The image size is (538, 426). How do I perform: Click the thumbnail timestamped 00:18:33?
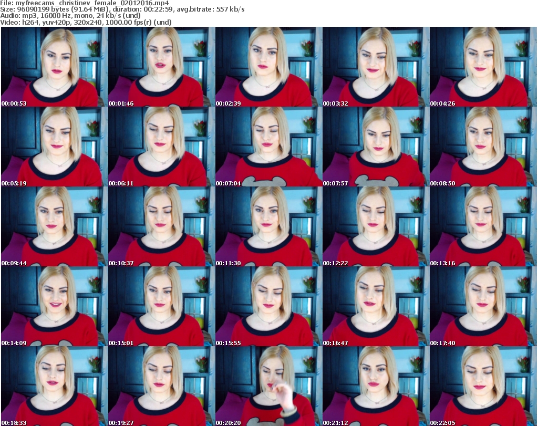point(54,386)
